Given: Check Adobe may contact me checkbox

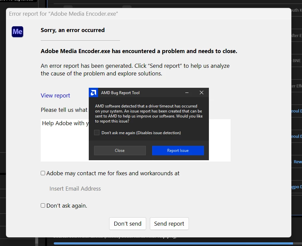Looking at the screenshot, I should [43, 173].
